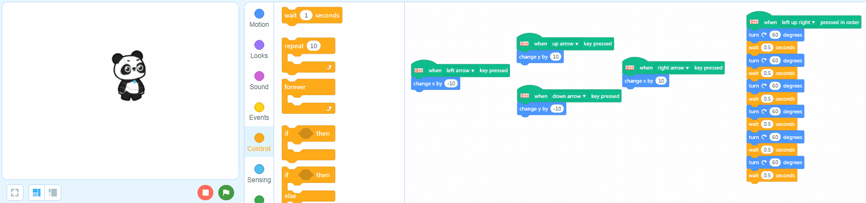Open the left up right sequence dropdown

(x=798, y=22)
